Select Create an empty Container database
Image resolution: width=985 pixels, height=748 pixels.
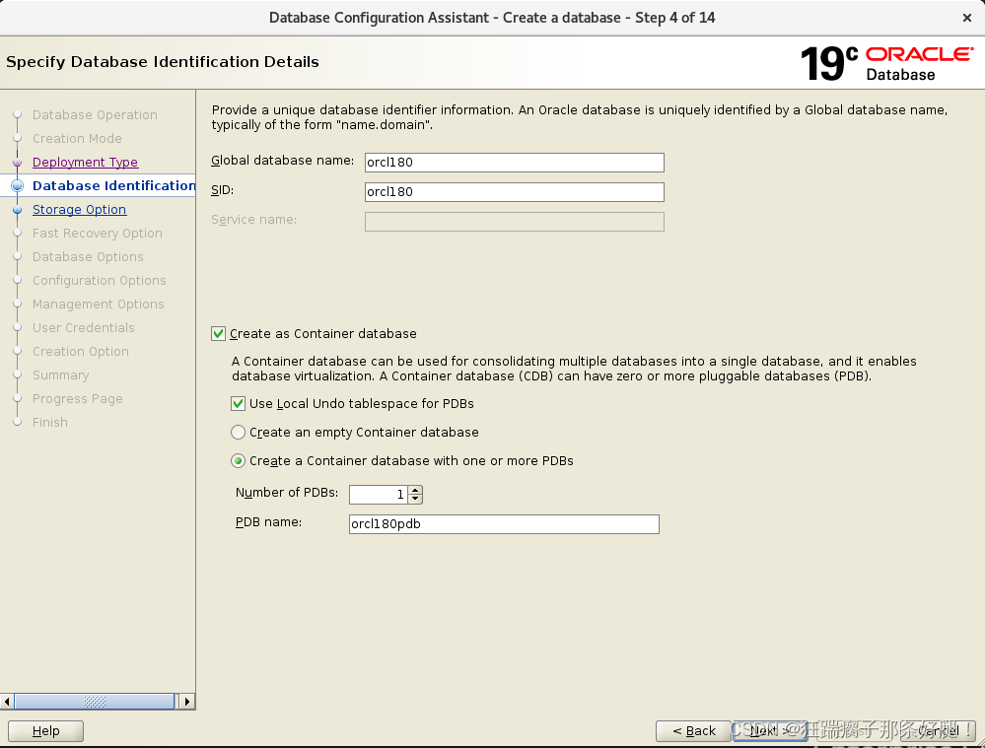click(238, 432)
